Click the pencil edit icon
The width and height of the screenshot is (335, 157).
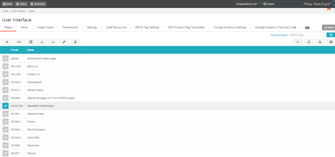click(x=64, y=42)
